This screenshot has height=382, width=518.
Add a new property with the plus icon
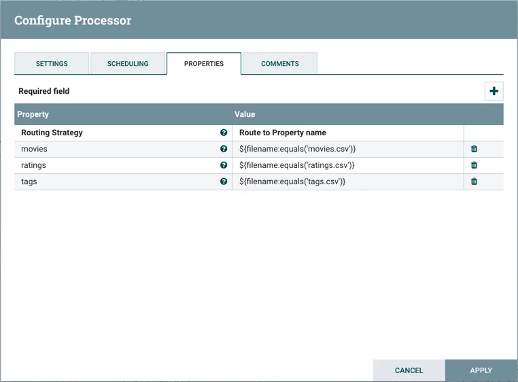point(494,91)
